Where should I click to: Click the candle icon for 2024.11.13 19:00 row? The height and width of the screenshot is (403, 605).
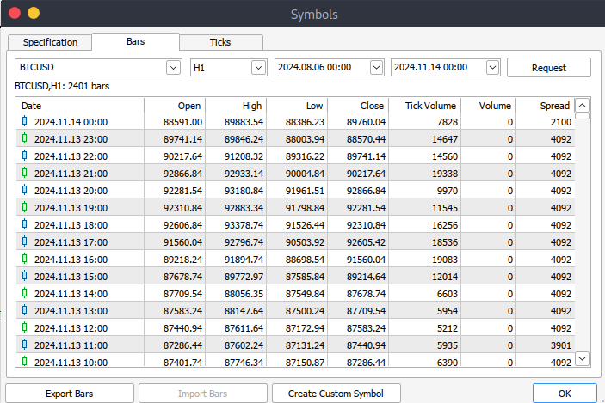point(25,207)
